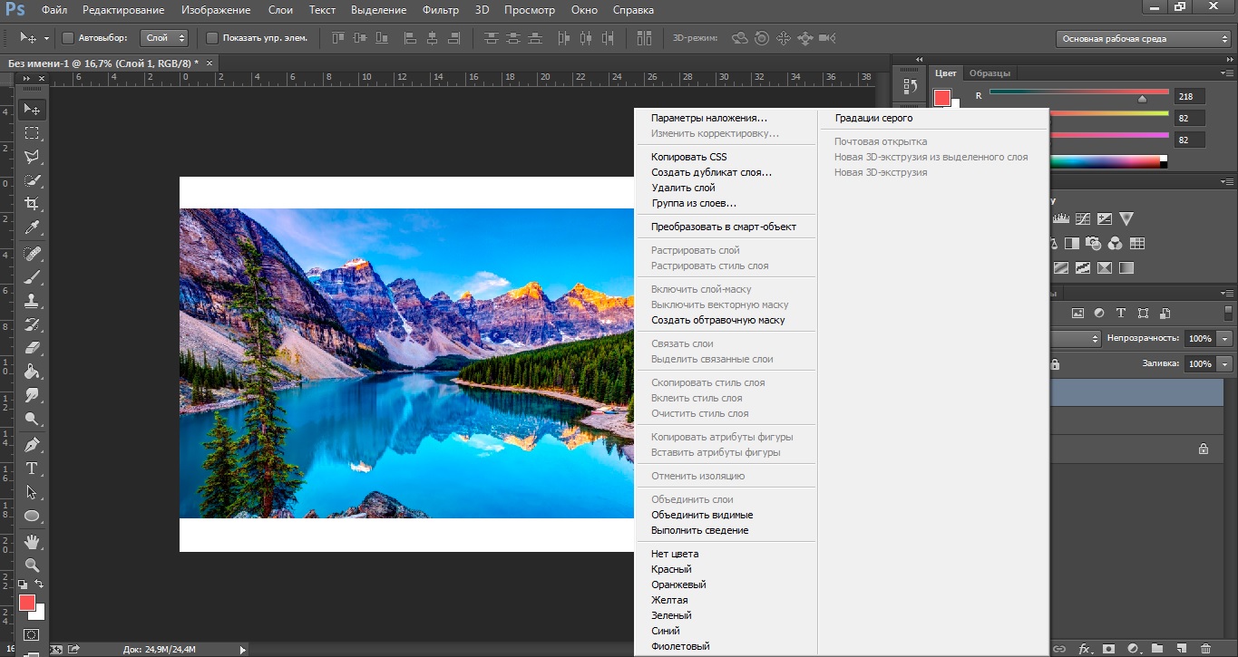The height and width of the screenshot is (657, 1238).
Task: Switch to the Образцы tab
Action: coord(990,73)
